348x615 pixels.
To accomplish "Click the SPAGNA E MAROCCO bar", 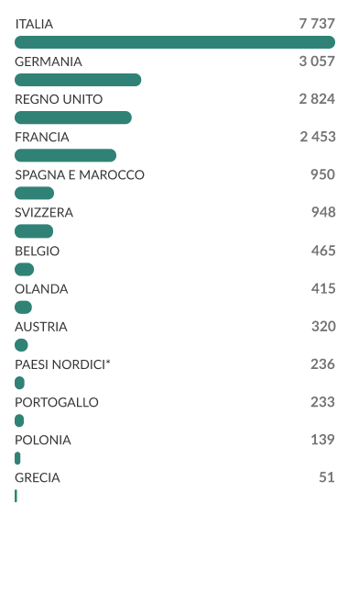I will click(35, 193).
